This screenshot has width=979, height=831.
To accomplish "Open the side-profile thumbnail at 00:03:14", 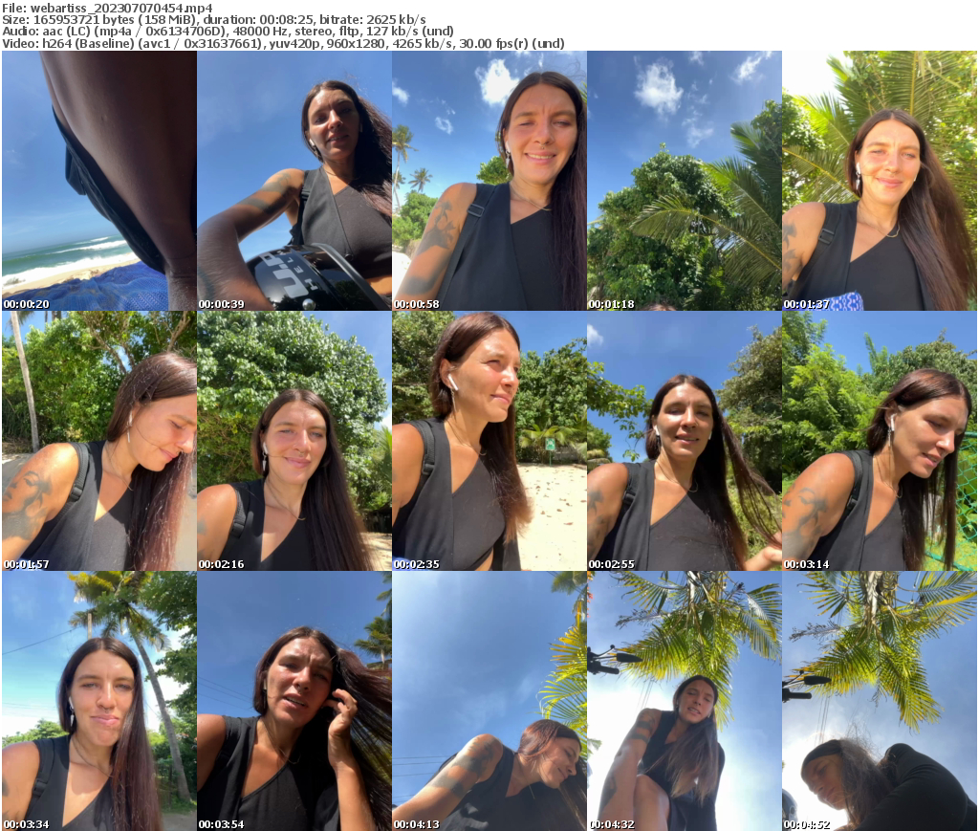I will 881,441.
